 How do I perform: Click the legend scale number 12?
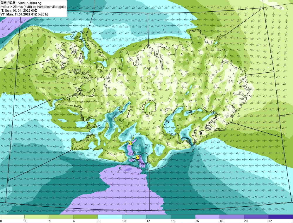click(148, 221)
